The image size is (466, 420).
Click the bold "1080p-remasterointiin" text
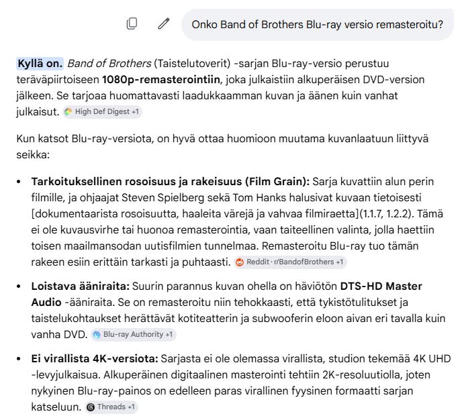tap(161, 80)
